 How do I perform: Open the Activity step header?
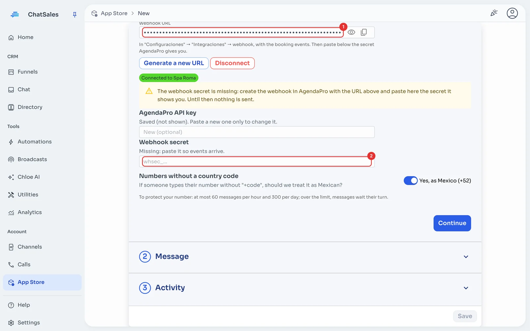305,288
